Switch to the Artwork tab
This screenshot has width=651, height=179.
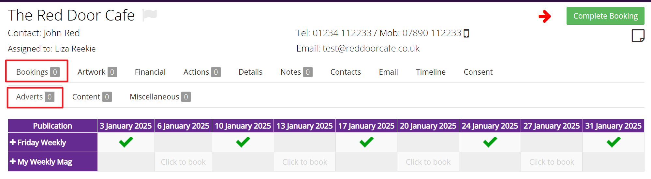[x=97, y=72]
